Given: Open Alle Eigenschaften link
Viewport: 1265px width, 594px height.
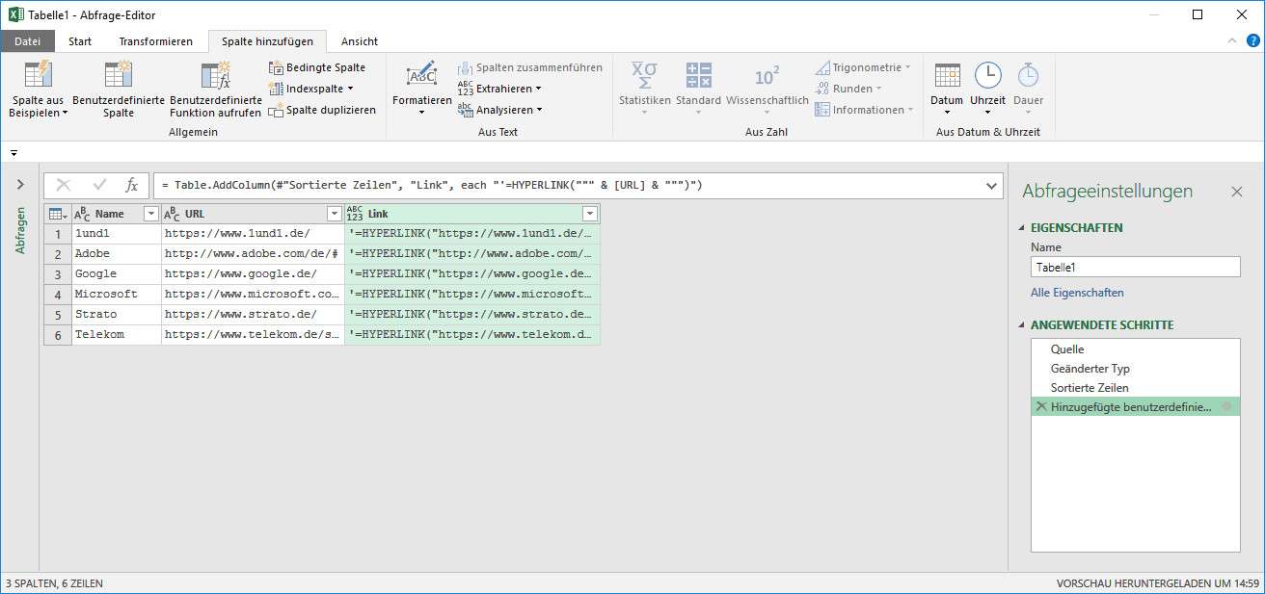Looking at the screenshot, I should pyautogui.click(x=1077, y=293).
